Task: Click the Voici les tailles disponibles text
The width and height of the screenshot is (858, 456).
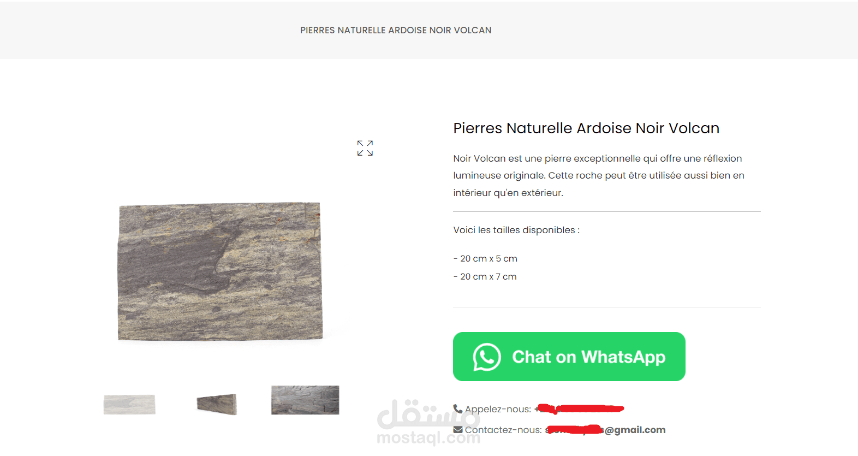Action: click(x=516, y=230)
